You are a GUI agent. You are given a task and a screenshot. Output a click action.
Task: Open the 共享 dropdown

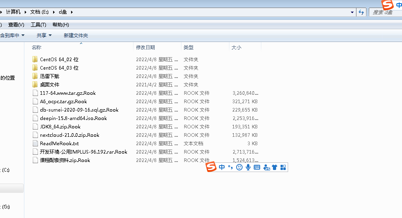[x=44, y=36]
